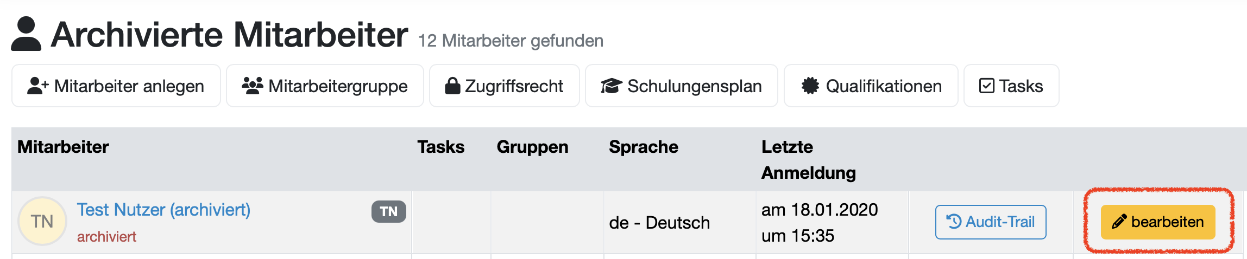Click the checkbox icon on the Tasks button
This screenshot has height=259, width=1247.
pyautogui.click(x=986, y=86)
